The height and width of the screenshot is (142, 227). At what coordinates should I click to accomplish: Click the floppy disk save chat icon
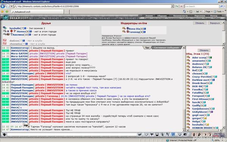click(157, 134)
